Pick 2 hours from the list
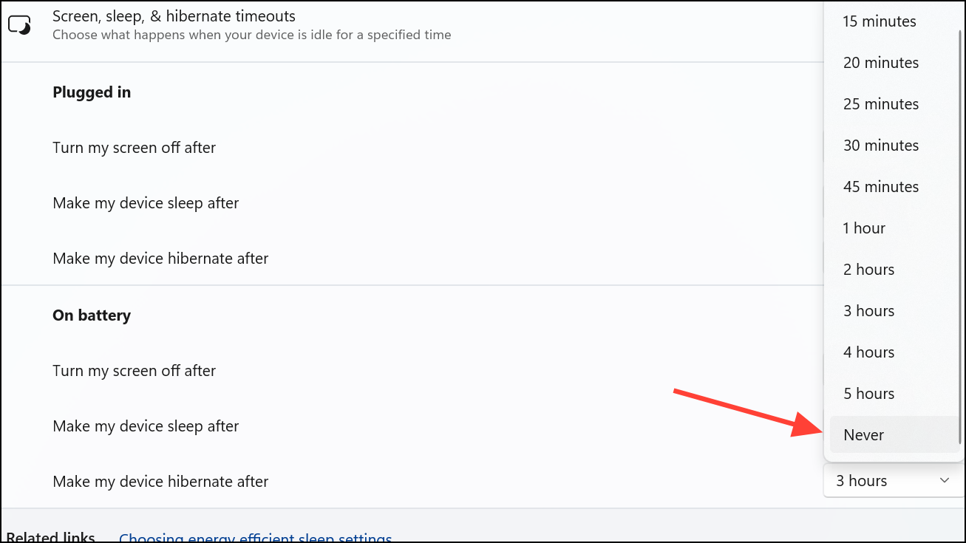 click(x=869, y=270)
